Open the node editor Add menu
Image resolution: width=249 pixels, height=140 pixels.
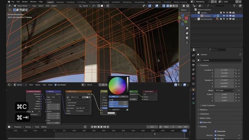[x=44, y=85]
